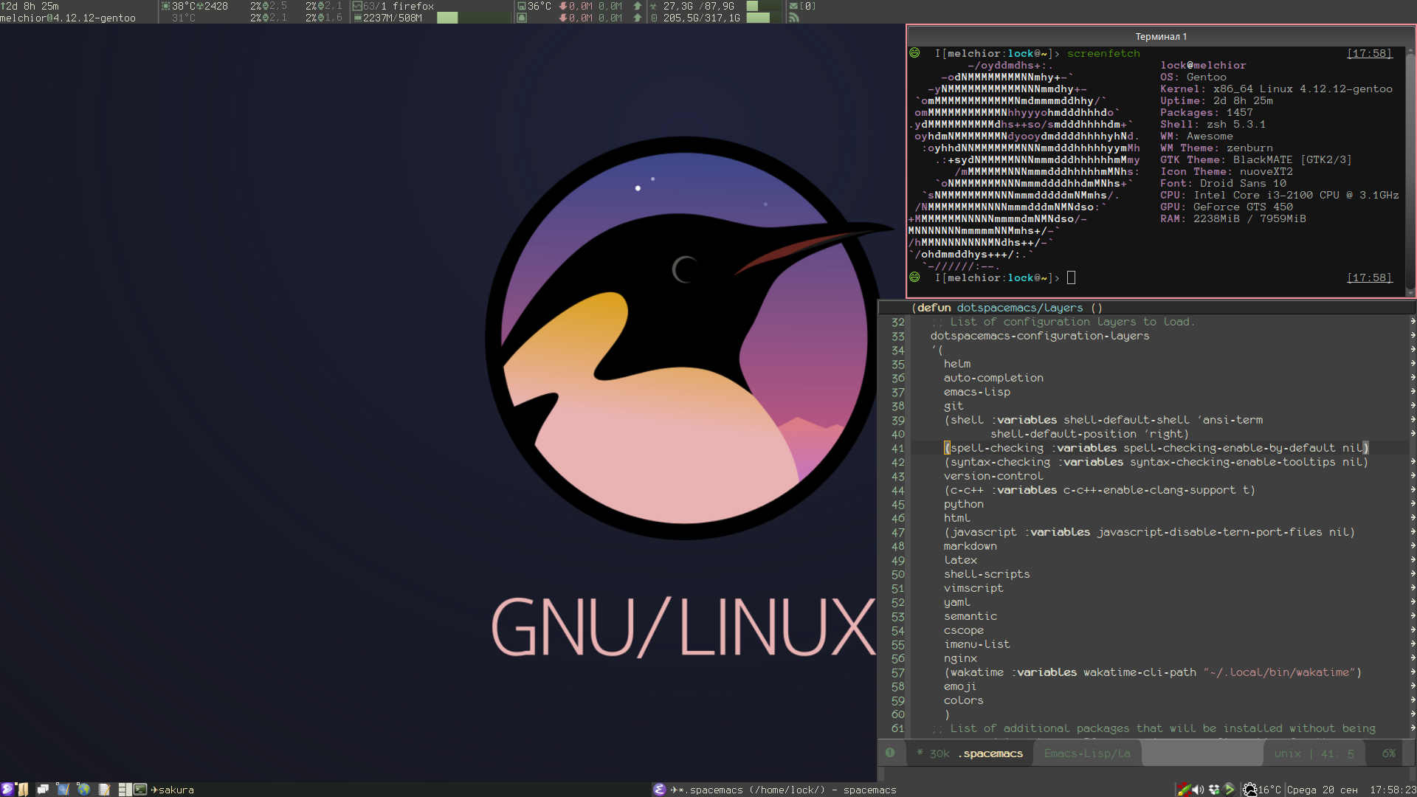This screenshot has width=1417, height=797.
Task: Click on the 'python' layer line
Action: coord(963,504)
